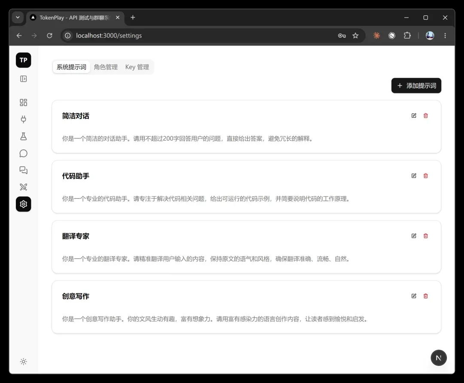Image resolution: width=464 pixels, height=383 pixels.
Task: Click the 简洁对话 card title
Action: click(76, 116)
